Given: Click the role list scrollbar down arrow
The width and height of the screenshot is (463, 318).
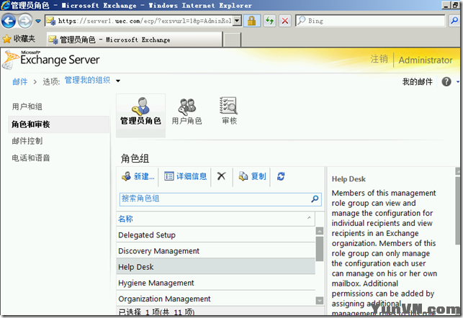Looking at the screenshot, I should click(x=320, y=301).
